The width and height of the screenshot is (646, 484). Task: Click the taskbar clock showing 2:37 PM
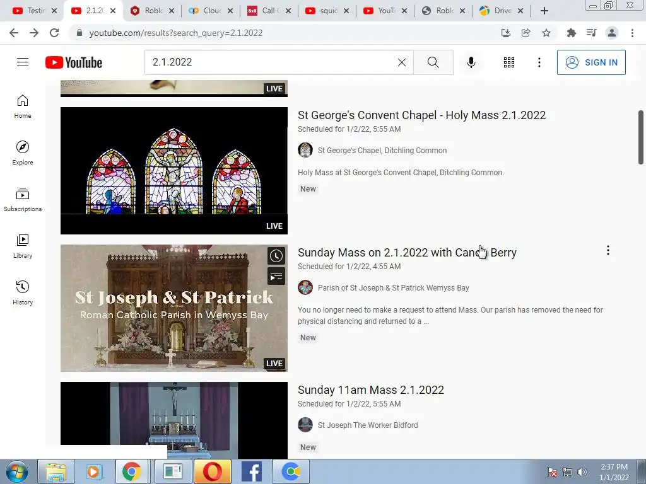point(614,472)
